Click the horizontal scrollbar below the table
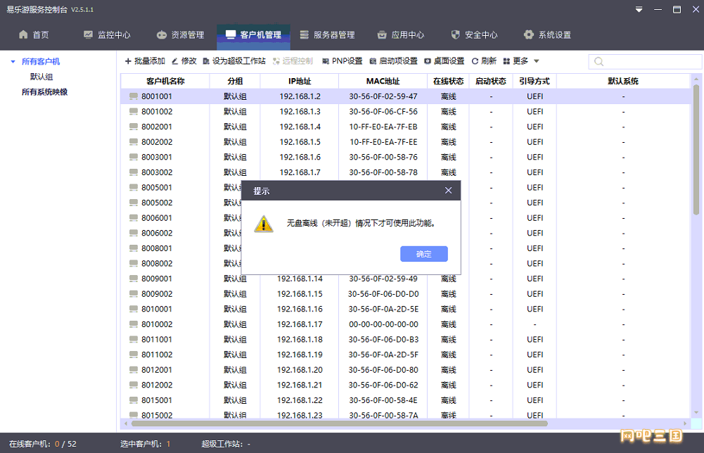Image resolution: width=704 pixels, height=453 pixels. 339,423
